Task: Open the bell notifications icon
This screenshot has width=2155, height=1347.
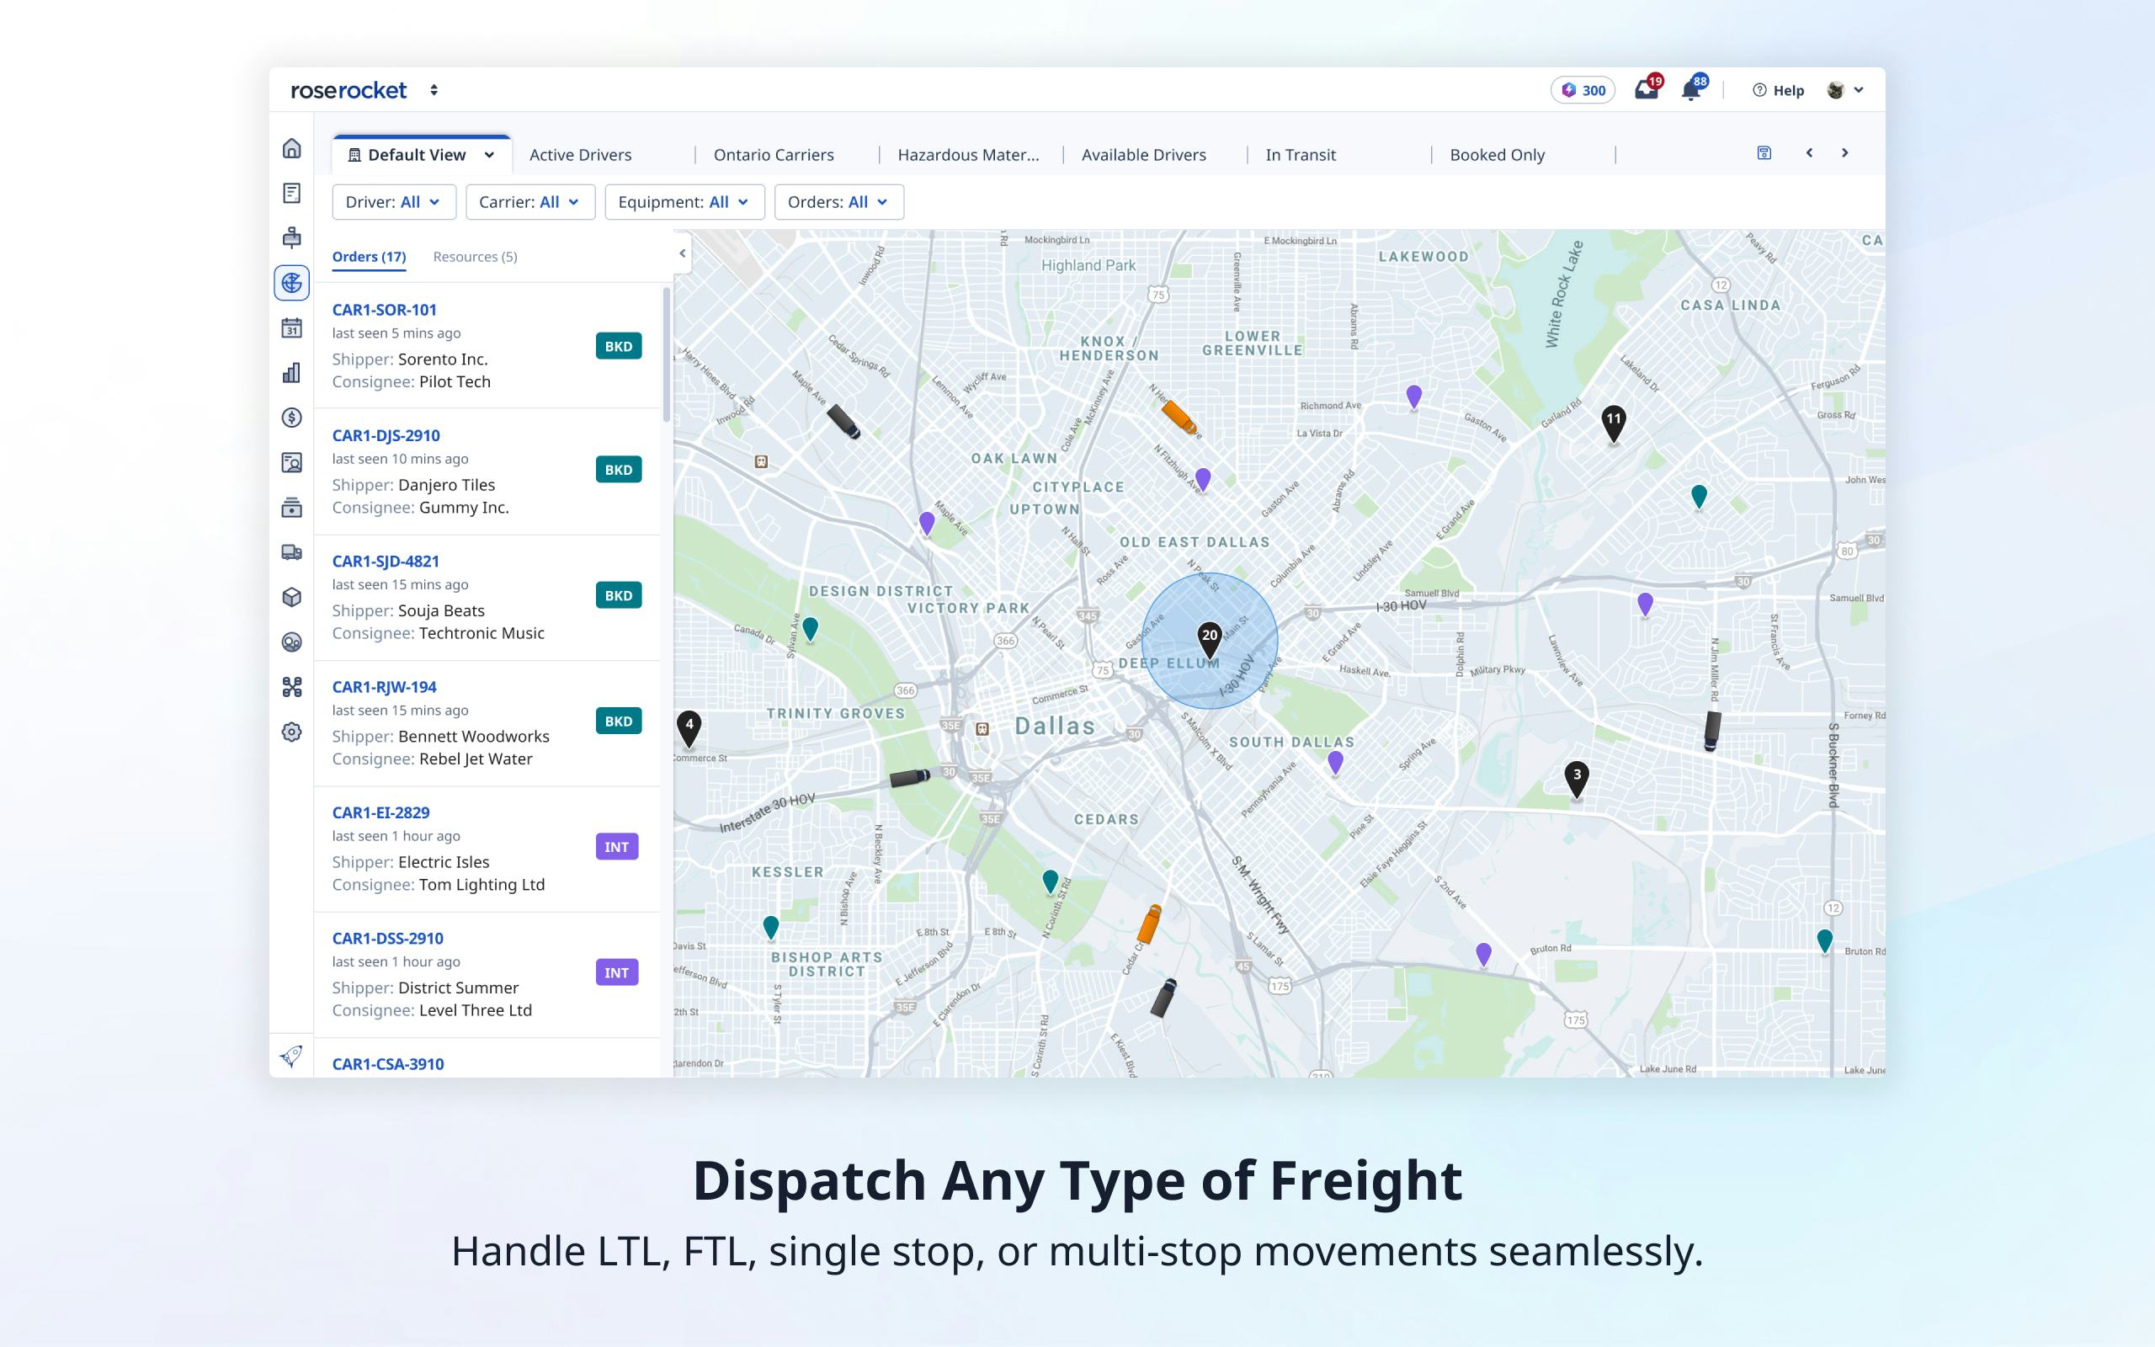Action: click(1690, 90)
